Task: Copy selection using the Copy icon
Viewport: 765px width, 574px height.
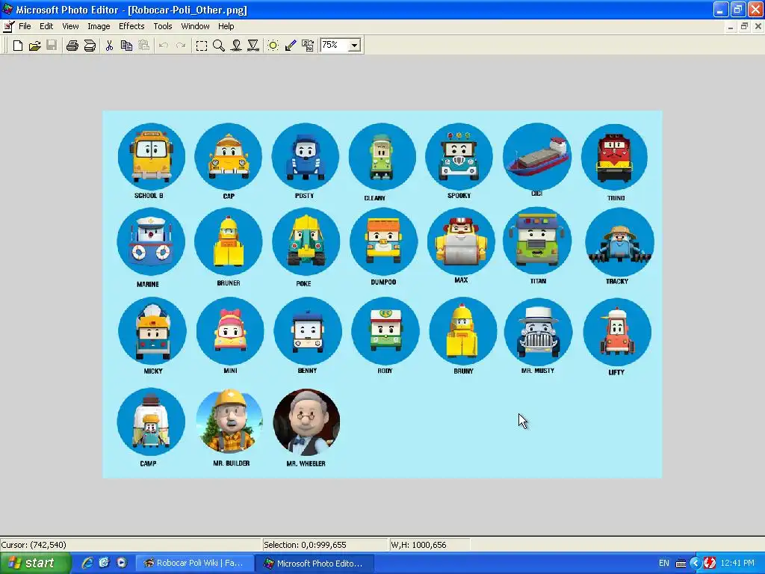Action: pyautogui.click(x=126, y=46)
